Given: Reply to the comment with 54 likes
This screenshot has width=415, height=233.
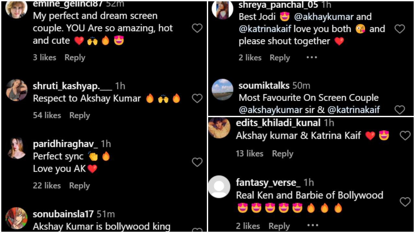Looking at the screenshot, I should 80,116.
